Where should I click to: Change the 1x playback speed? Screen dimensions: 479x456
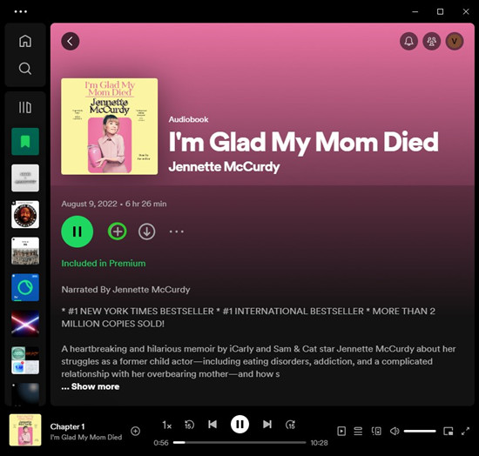pyautogui.click(x=167, y=425)
